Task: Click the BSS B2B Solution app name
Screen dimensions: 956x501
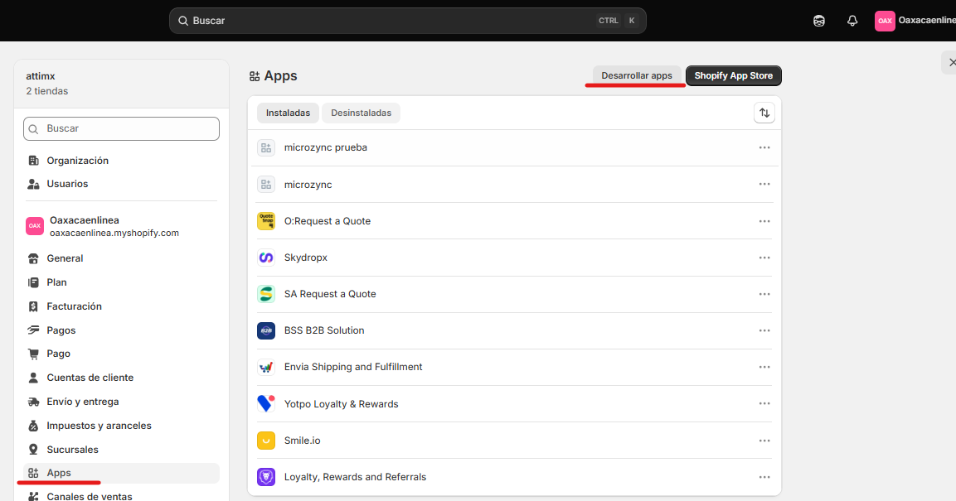Action: [x=323, y=330]
